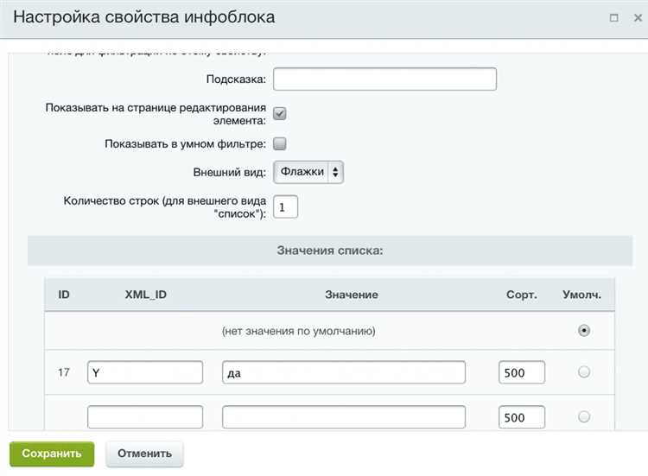The image size is (648, 476).
Task: Click sort field of the new row
Action: [522, 417]
